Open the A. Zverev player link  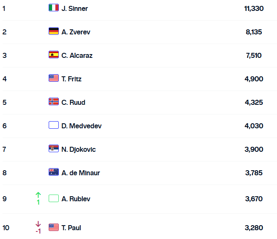[x=76, y=32]
